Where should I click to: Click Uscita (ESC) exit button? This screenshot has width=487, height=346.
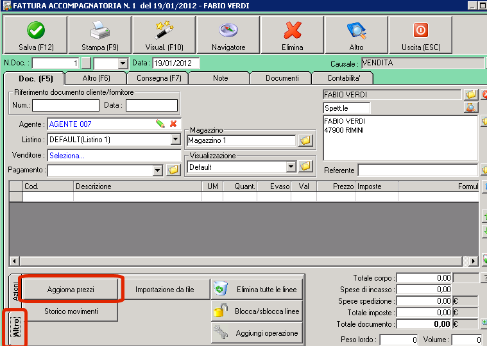coord(420,35)
